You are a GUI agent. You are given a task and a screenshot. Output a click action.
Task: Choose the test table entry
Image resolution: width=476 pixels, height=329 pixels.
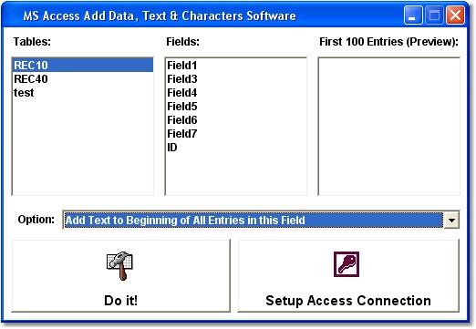click(83, 93)
